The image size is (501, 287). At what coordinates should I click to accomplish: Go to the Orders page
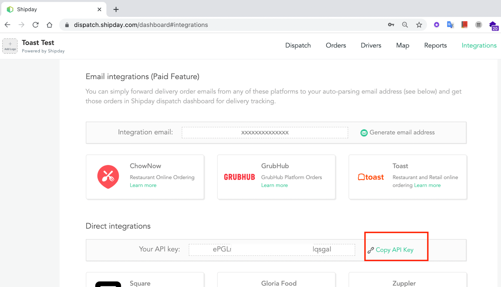click(x=336, y=45)
